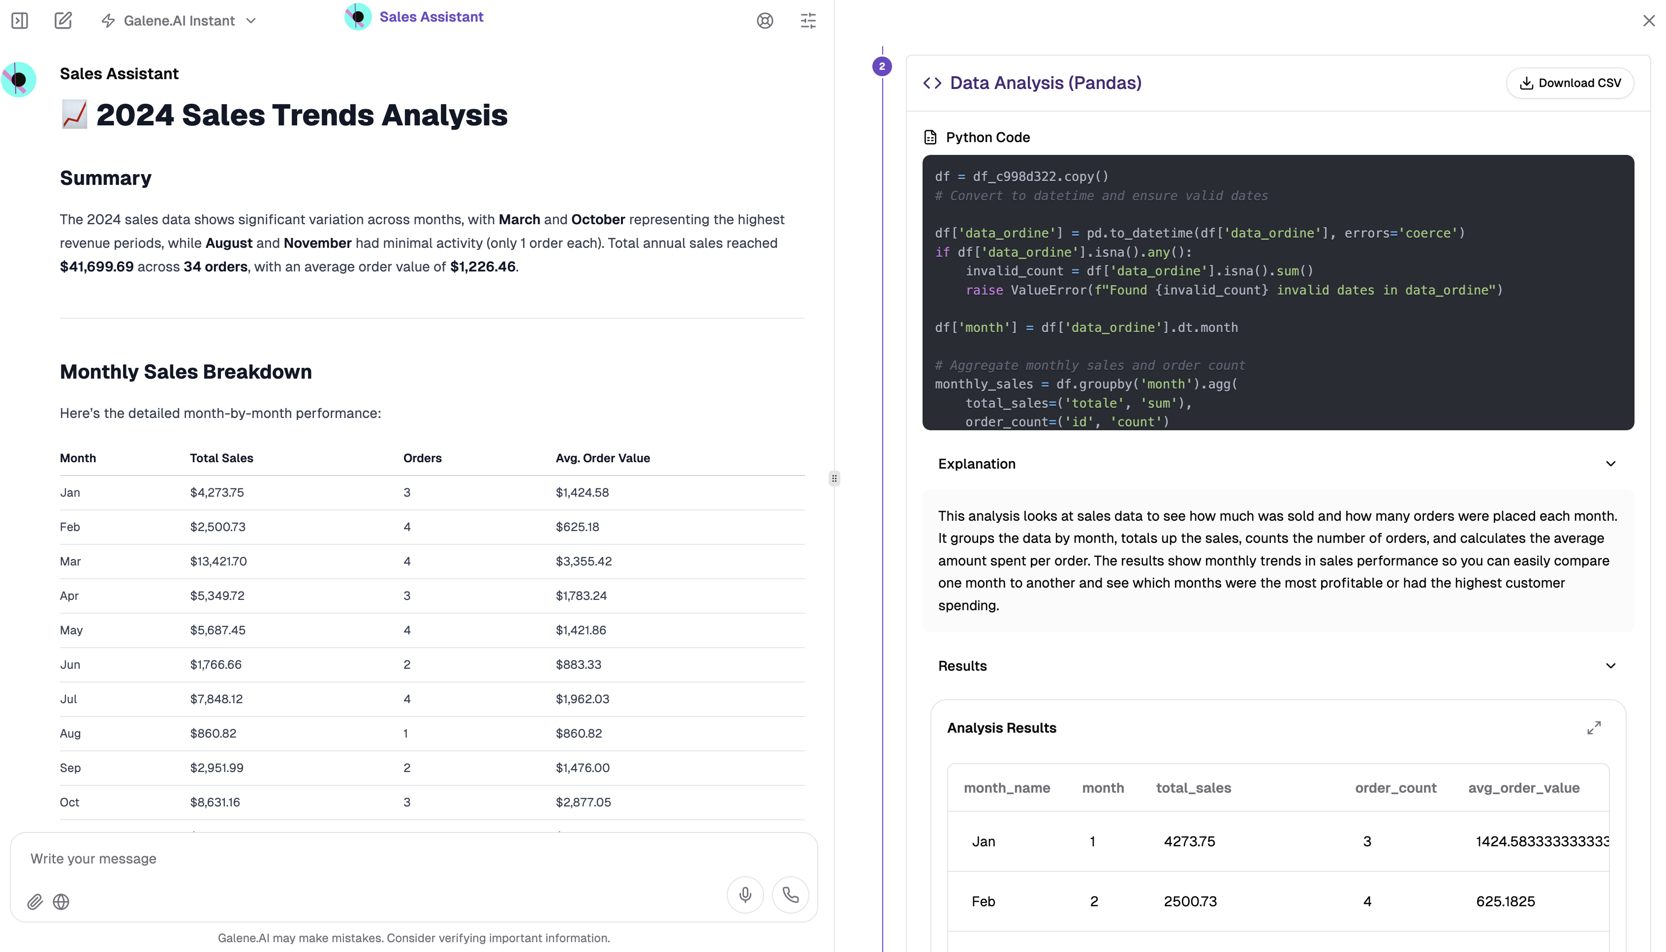Click the month_name column header
The width and height of the screenshot is (1666, 952).
coord(1007,788)
